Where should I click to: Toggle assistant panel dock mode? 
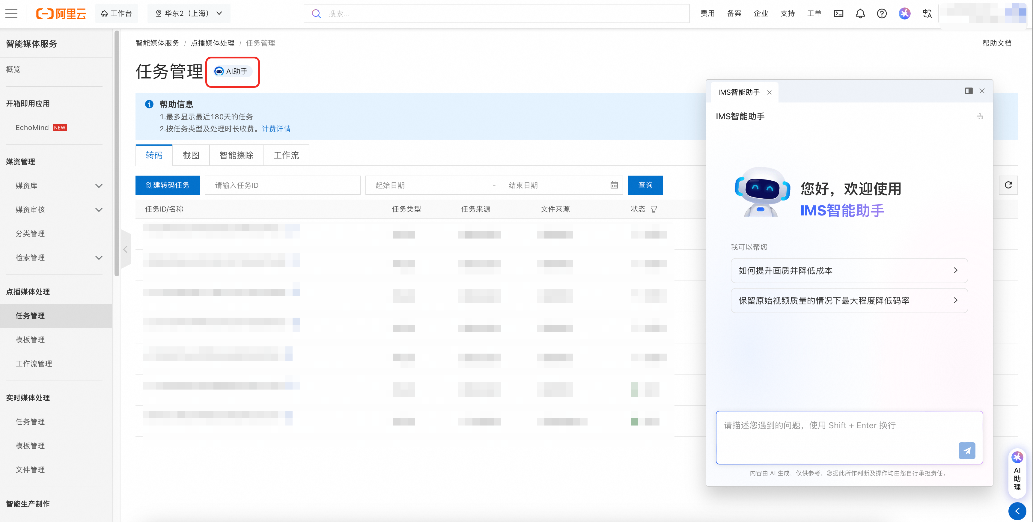click(x=969, y=91)
